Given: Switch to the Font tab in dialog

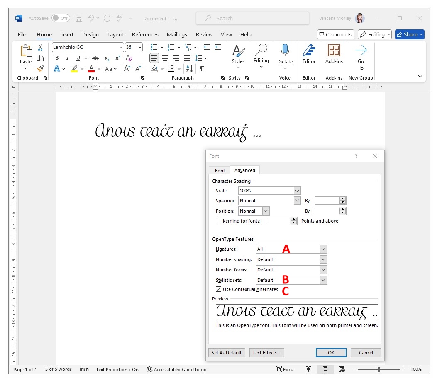Looking at the screenshot, I should 220,171.
